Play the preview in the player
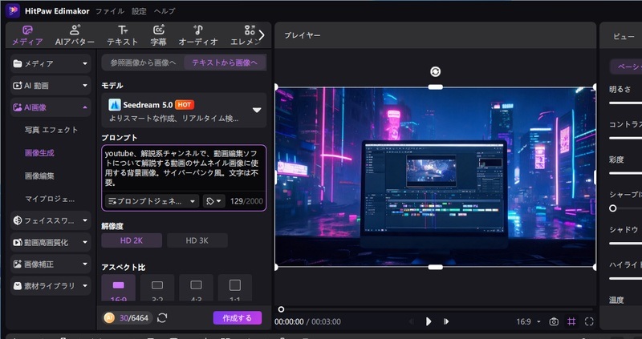Viewport: 642px width, 339px height. click(429, 321)
